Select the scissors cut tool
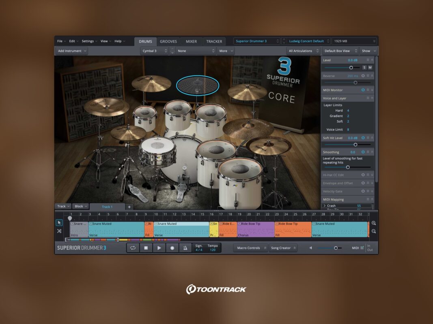This screenshot has height=324, width=433. [x=59, y=231]
